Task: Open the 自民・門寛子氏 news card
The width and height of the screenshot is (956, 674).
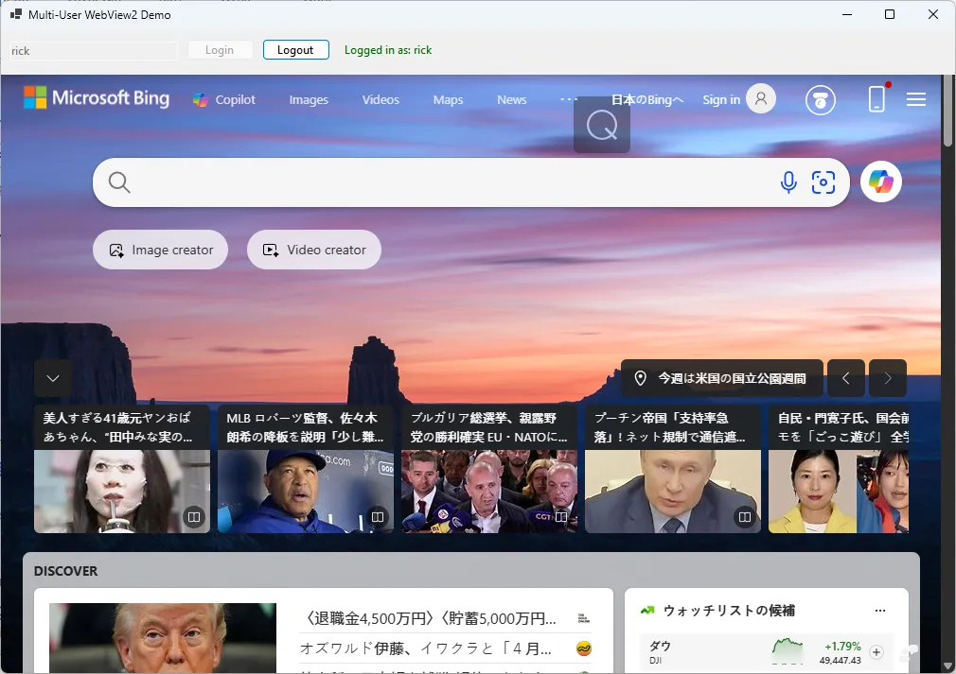Action: 839,469
